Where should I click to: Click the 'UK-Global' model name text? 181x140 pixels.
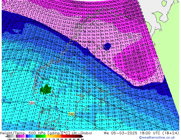tap(82, 133)
